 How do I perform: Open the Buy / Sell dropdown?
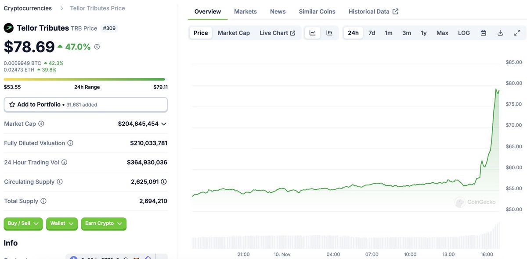tap(23, 224)
